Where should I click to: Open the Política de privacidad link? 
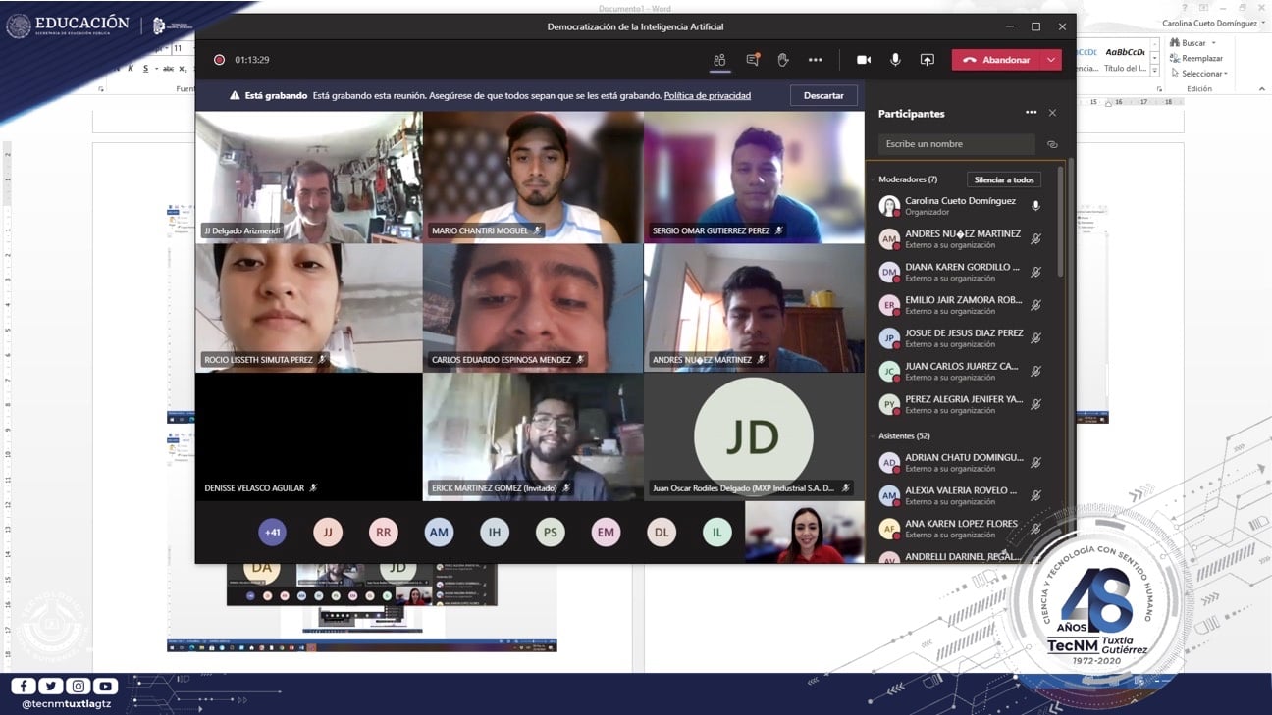[708, 96]
